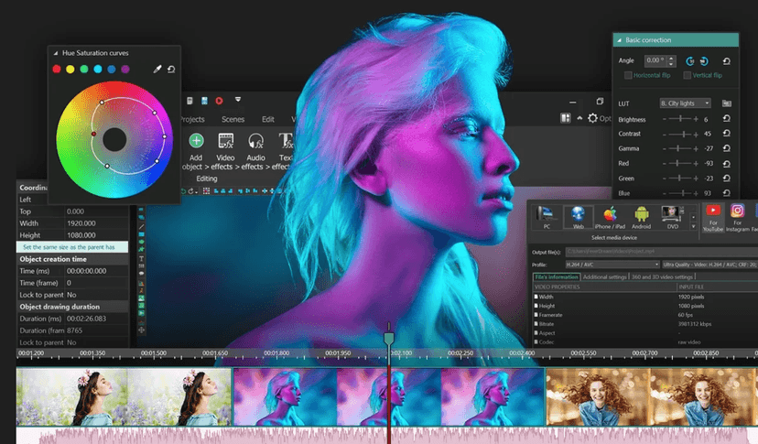The image size is (758, 444).
Task: Select the timeline playhead marker
Action: point(389,338)
